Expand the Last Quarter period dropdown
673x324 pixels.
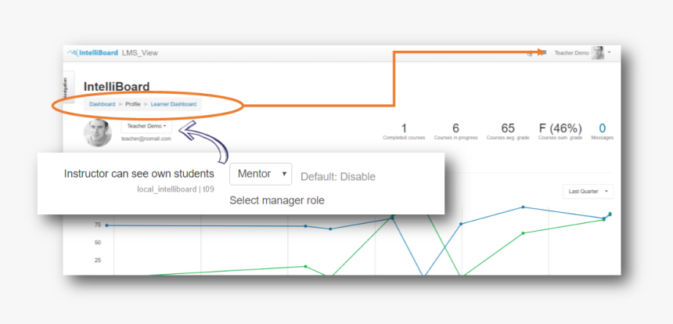[x=587, y=191]
